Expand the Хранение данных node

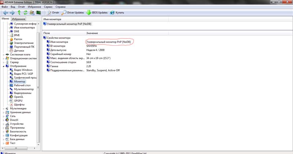pyautogui.click(x=3, y=112)
